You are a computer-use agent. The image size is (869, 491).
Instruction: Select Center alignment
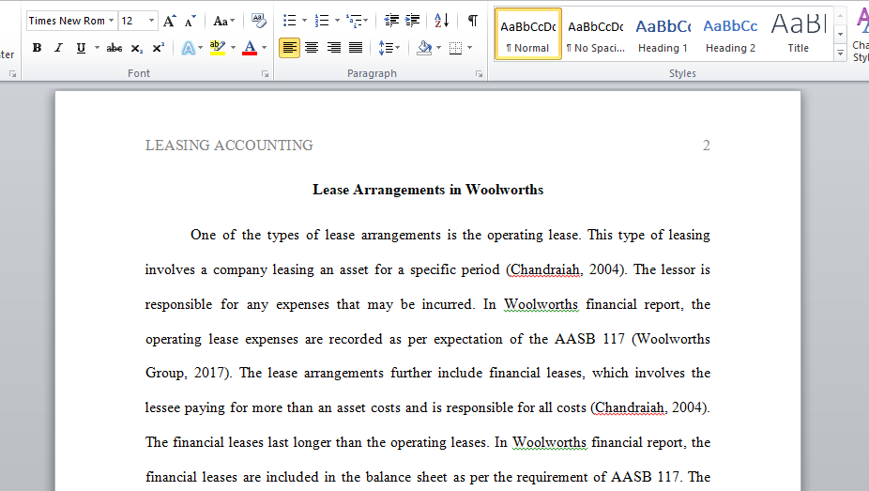point(312,48)
